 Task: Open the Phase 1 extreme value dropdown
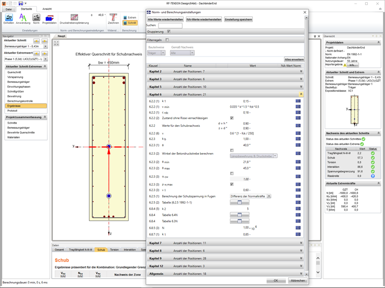[46, 59]
